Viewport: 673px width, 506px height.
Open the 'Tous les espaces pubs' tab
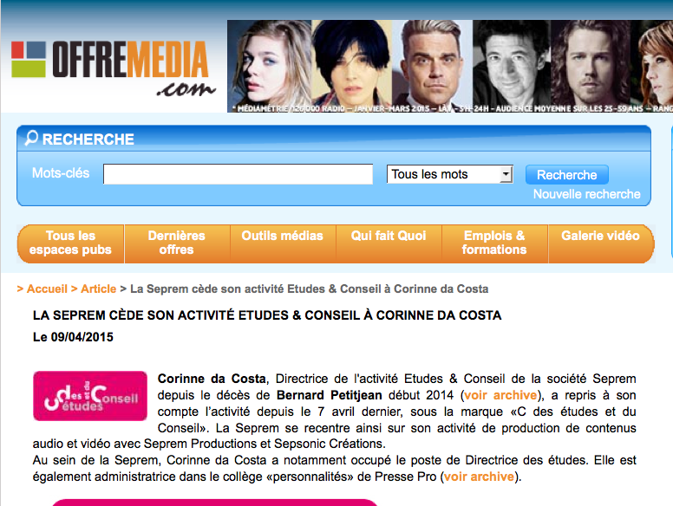coord(70,243)
